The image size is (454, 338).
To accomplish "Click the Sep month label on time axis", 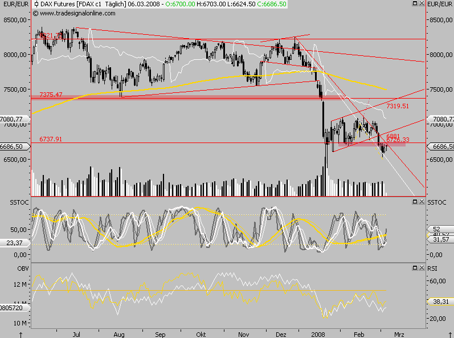I will pyautogui.click(x=160, y=335).
